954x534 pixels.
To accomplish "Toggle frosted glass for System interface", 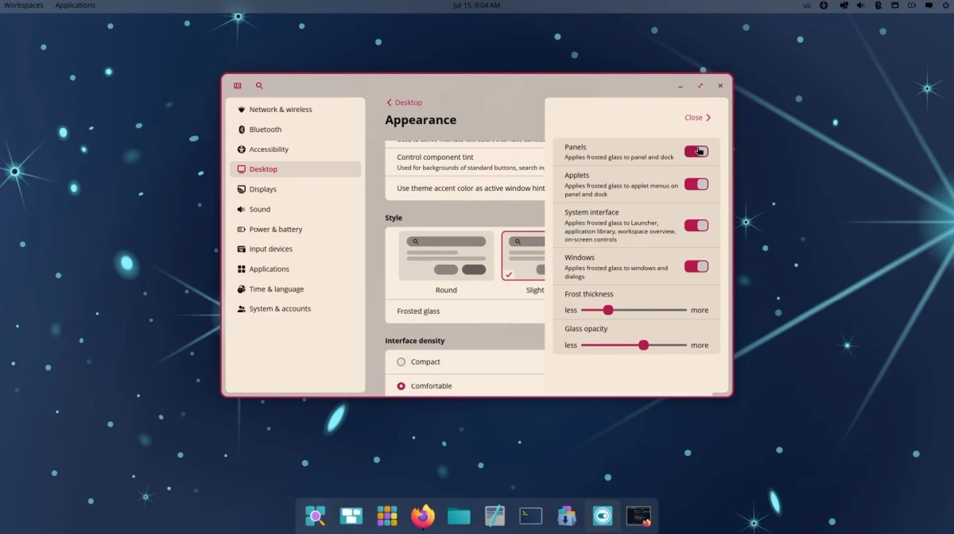I will click(x=696, y=225).
